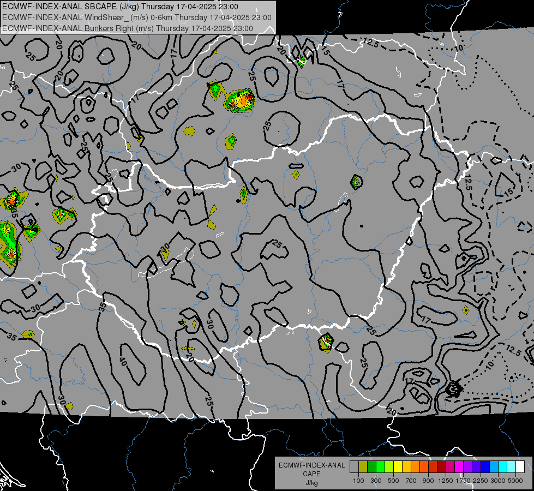
Task: Click the 700 legend tick label
Action: click(x=411, y=481)
